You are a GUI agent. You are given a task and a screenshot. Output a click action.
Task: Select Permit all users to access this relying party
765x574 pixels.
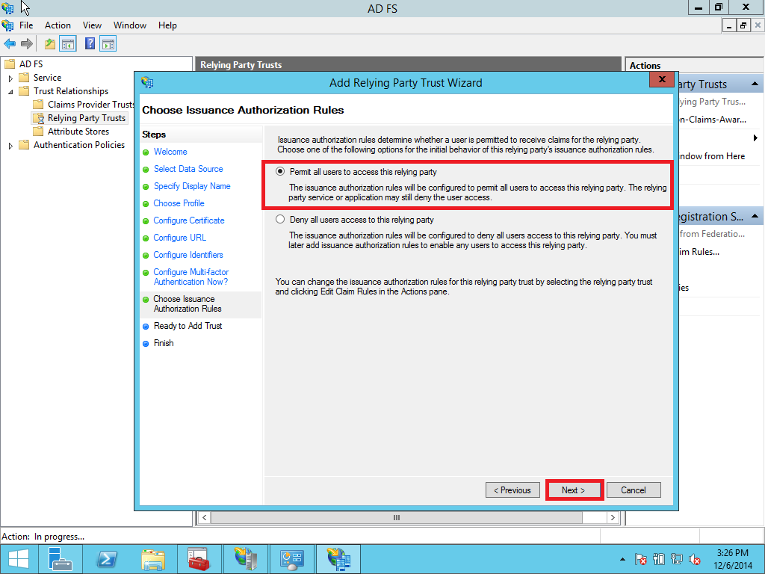click(280, 171)
